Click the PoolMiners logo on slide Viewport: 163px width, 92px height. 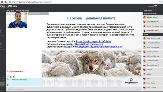tap(131, 81)
